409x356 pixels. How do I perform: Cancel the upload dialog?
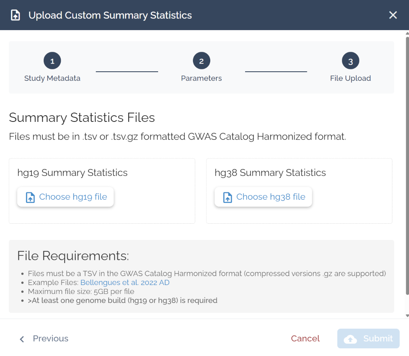coord(305,339)
